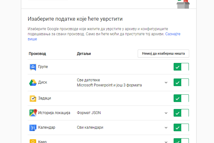Switch off Историја локација toggle
The width and height of the screenshot is (214, 143).
click(181, 113)
